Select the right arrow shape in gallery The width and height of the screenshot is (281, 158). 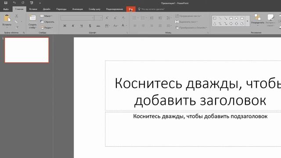231,24
